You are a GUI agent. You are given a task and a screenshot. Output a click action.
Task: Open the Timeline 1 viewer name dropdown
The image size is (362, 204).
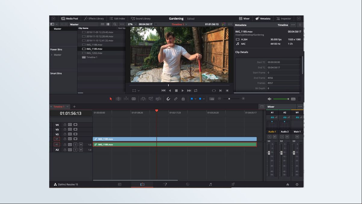186,24
